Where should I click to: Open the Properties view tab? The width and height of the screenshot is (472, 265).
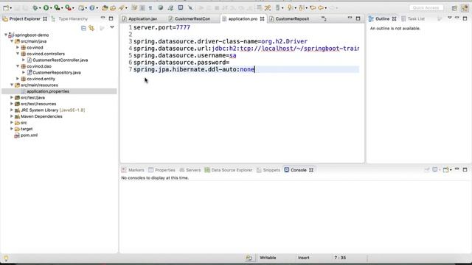click(165, 170)
